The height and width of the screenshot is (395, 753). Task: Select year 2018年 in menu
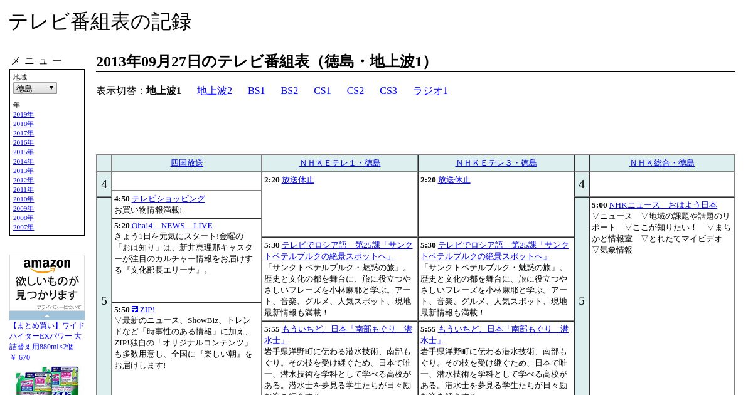tap(23, 124)
